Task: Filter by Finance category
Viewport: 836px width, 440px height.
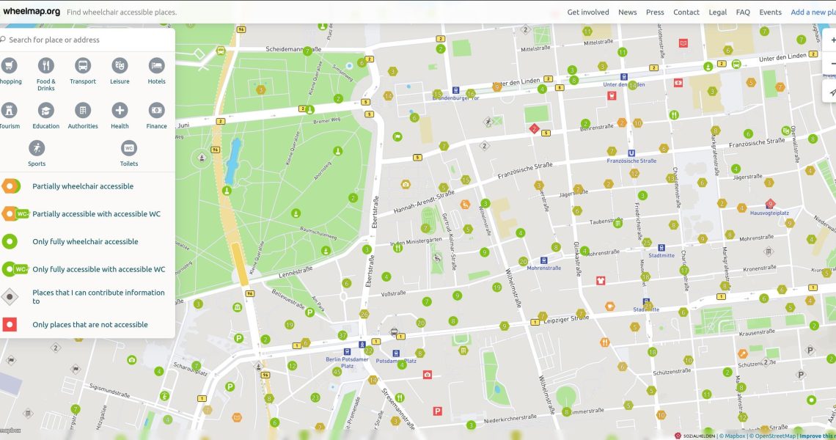Action: coord(156,111)
